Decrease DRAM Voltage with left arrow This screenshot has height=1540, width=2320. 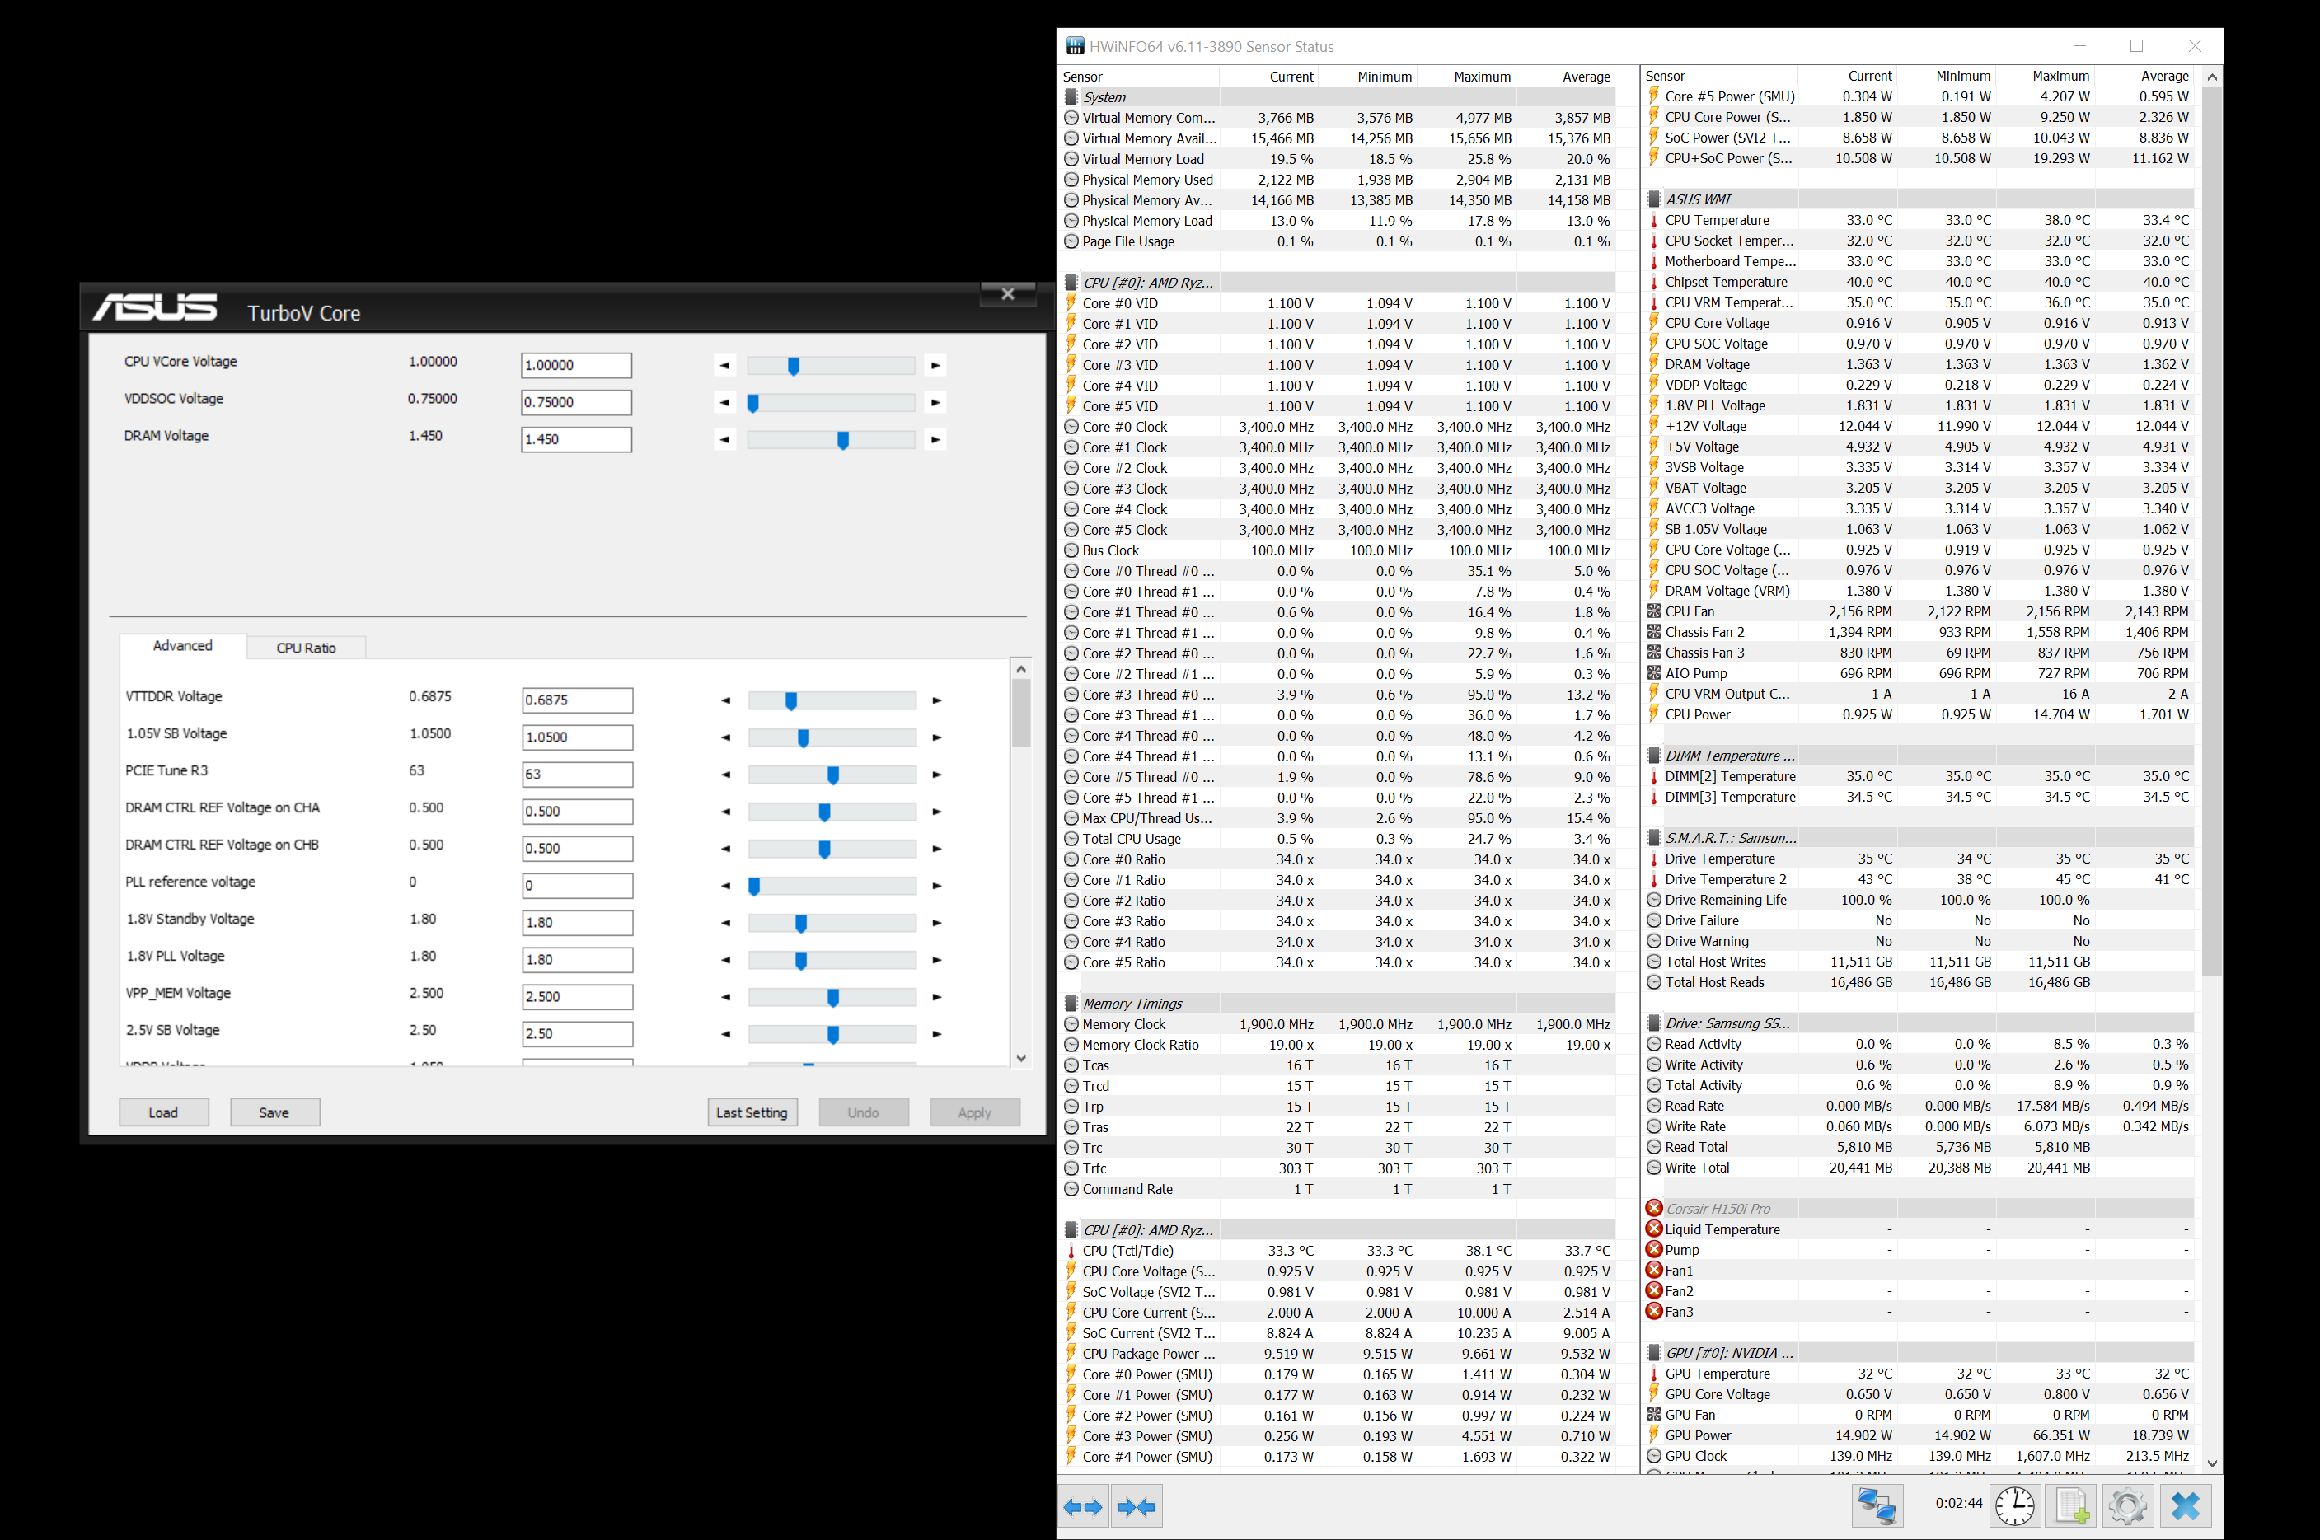(725, 440)
